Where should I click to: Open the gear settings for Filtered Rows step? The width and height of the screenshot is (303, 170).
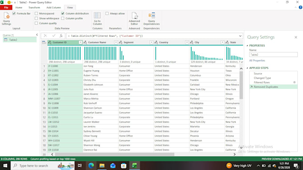click(x=294, y=82)
